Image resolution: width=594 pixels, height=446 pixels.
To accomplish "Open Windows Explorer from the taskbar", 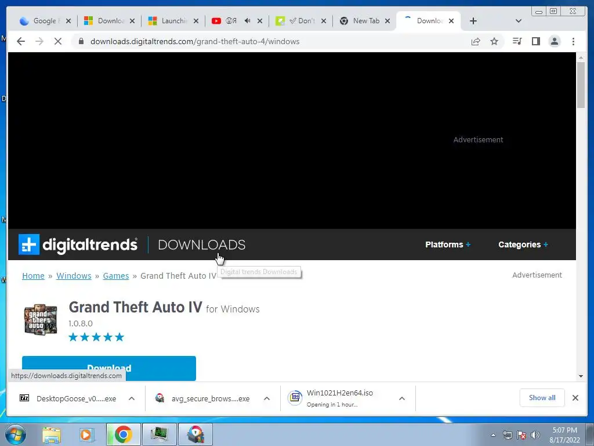I will 52,434.
